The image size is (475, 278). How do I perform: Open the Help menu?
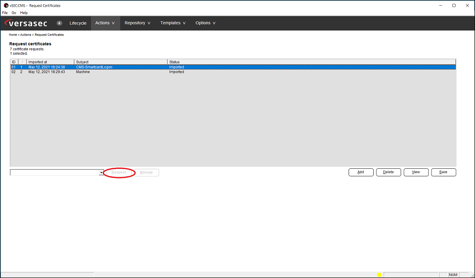(x=24, y=13)
